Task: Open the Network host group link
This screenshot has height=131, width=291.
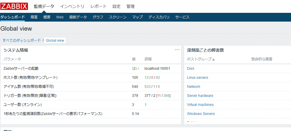Action: pos(194,87)
